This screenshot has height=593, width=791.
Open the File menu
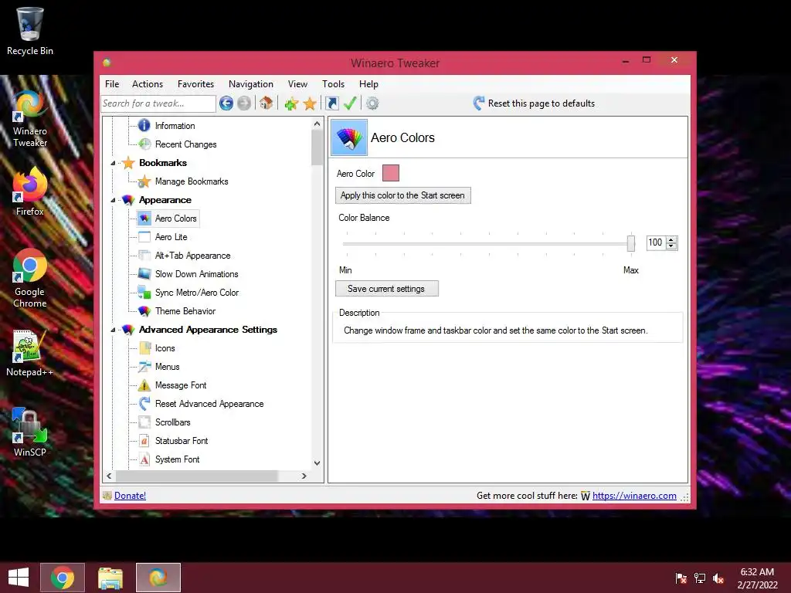[112, 84]
